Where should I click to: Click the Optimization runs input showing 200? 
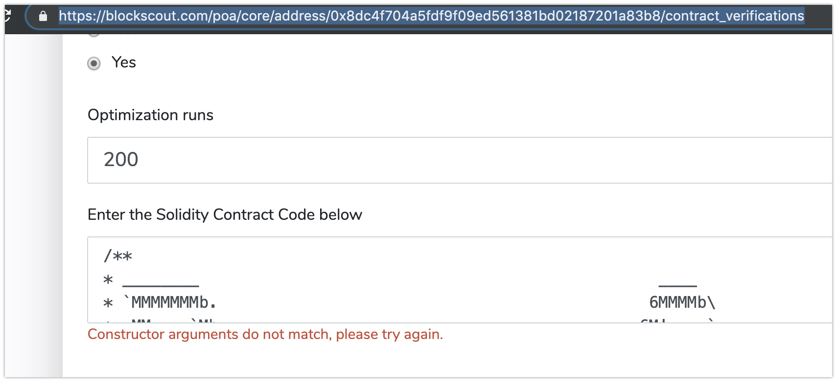[x=294, y=160]
